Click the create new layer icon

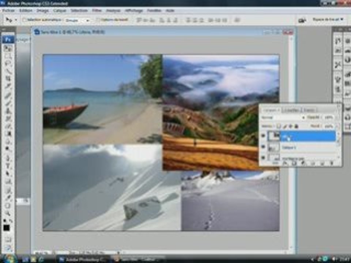[x=322, y=164]
